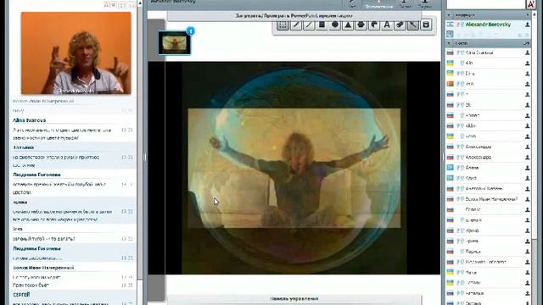Select the hexagon shape tool
The image size is (543, 305).
click(x=361, y=25)
